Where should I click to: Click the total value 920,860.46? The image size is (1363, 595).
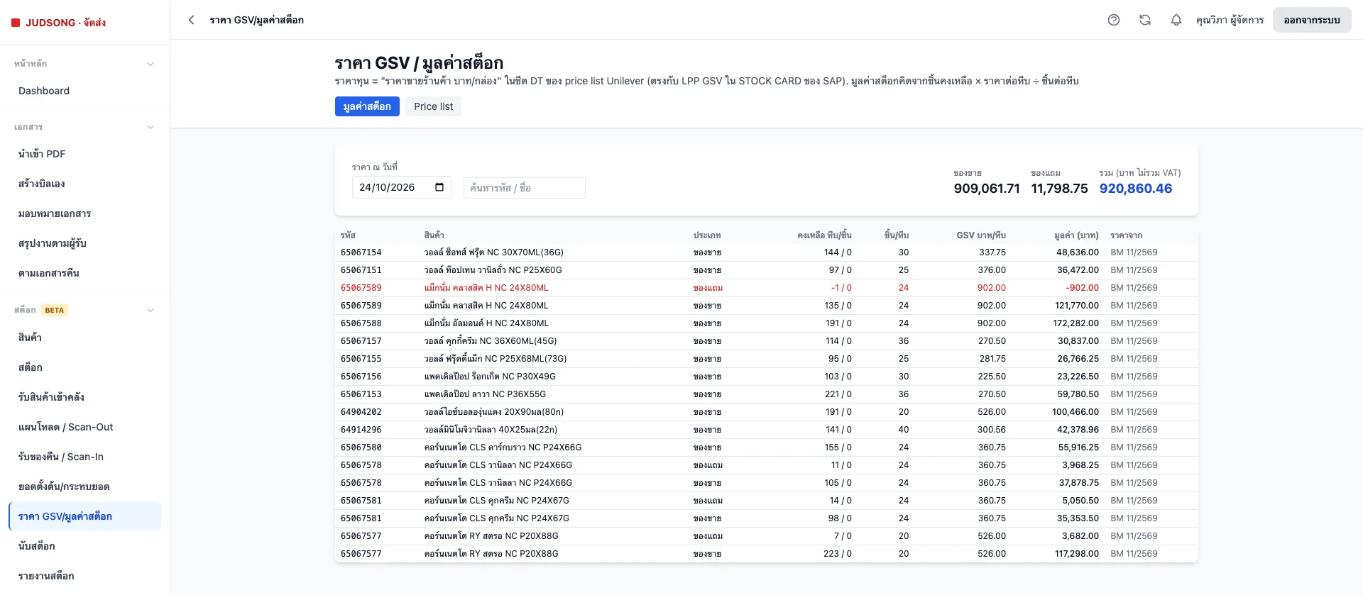click(x=1136, y=189)
